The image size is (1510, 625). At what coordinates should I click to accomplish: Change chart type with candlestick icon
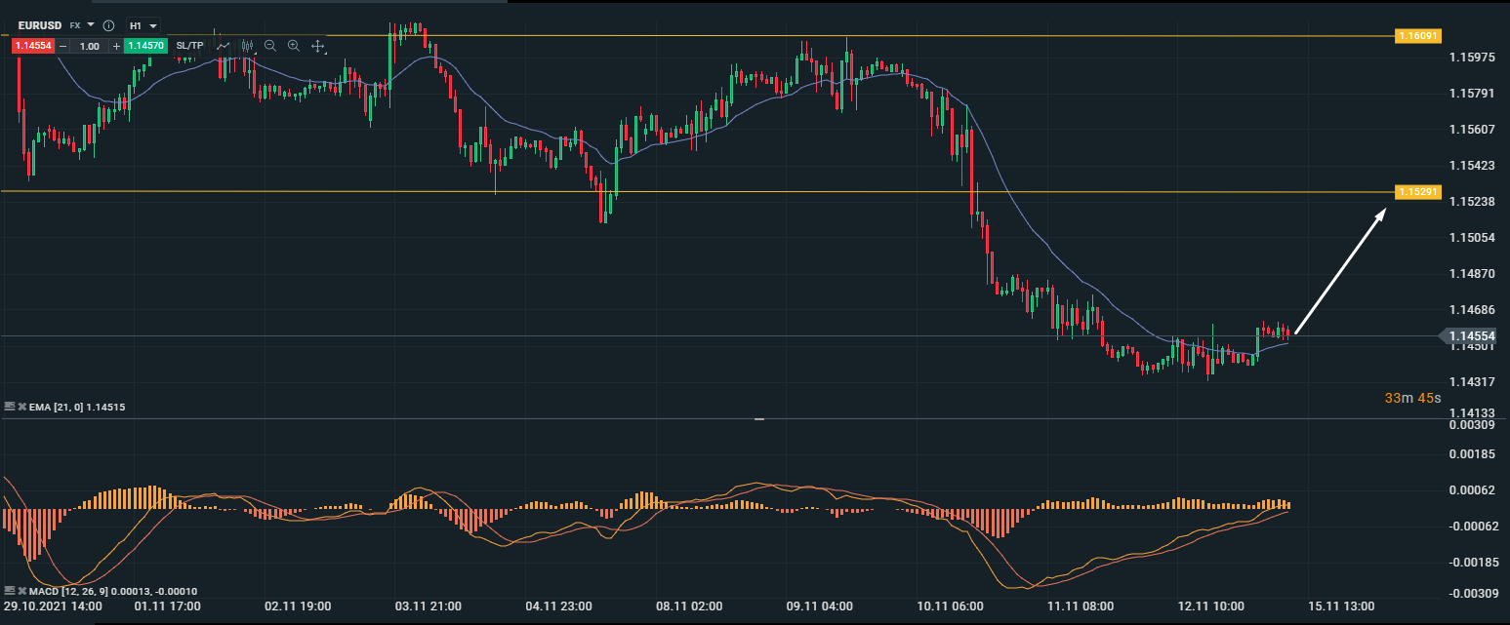coord(248,46)
